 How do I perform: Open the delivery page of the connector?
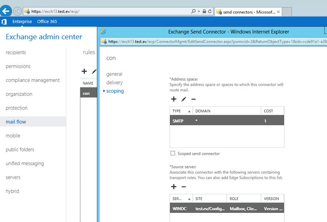click(114, 83)
